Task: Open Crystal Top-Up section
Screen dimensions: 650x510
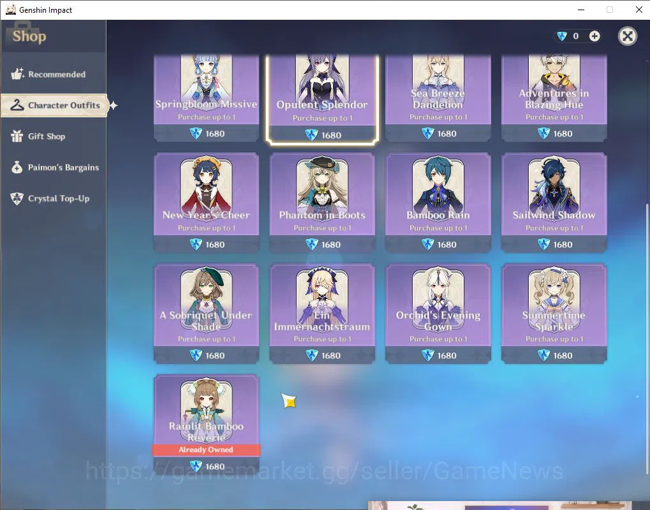Action: (x=53, y=198)
